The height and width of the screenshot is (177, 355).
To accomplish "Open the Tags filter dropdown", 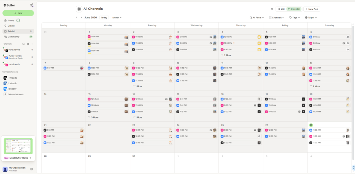I will 295,17.
